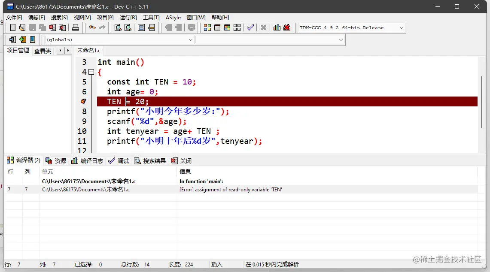Click the "In function 'main':" message row
490x272 pixels.
(x=241, y=181)
